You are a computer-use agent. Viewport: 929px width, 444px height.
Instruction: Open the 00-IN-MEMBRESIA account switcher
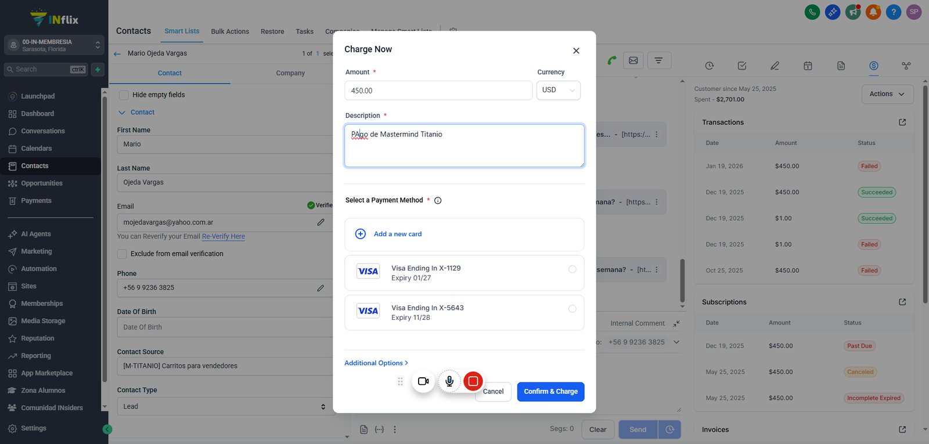point(54,45)
